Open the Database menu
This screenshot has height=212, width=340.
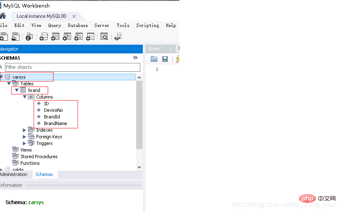[78, 25]
